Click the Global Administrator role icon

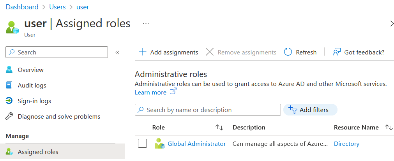click(159, 143)
